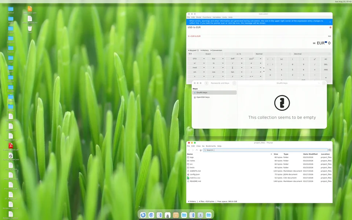This screenshot has width=352, height=220.
Task: Open the Mode menu in Qalculate
Action: coord(199,17)
